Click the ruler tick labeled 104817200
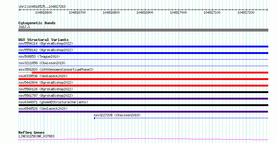 pos(246,12)
